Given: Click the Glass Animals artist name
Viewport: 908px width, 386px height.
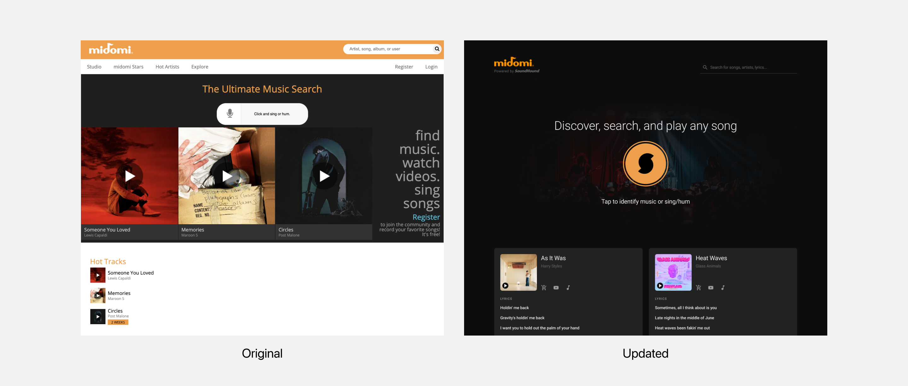Looking at the screenshot, I should 708,266.
